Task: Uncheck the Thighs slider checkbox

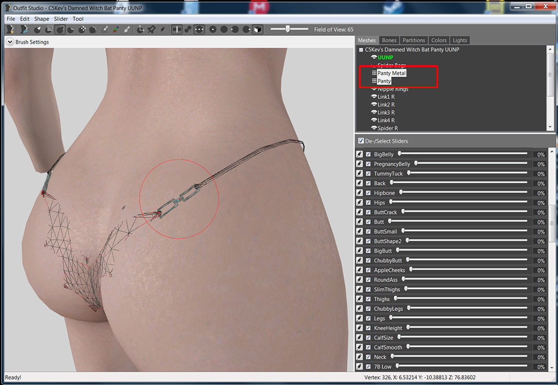Action: [x=368, y=299]
